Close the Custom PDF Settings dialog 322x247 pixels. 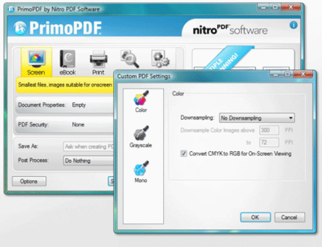coord(303,74)
